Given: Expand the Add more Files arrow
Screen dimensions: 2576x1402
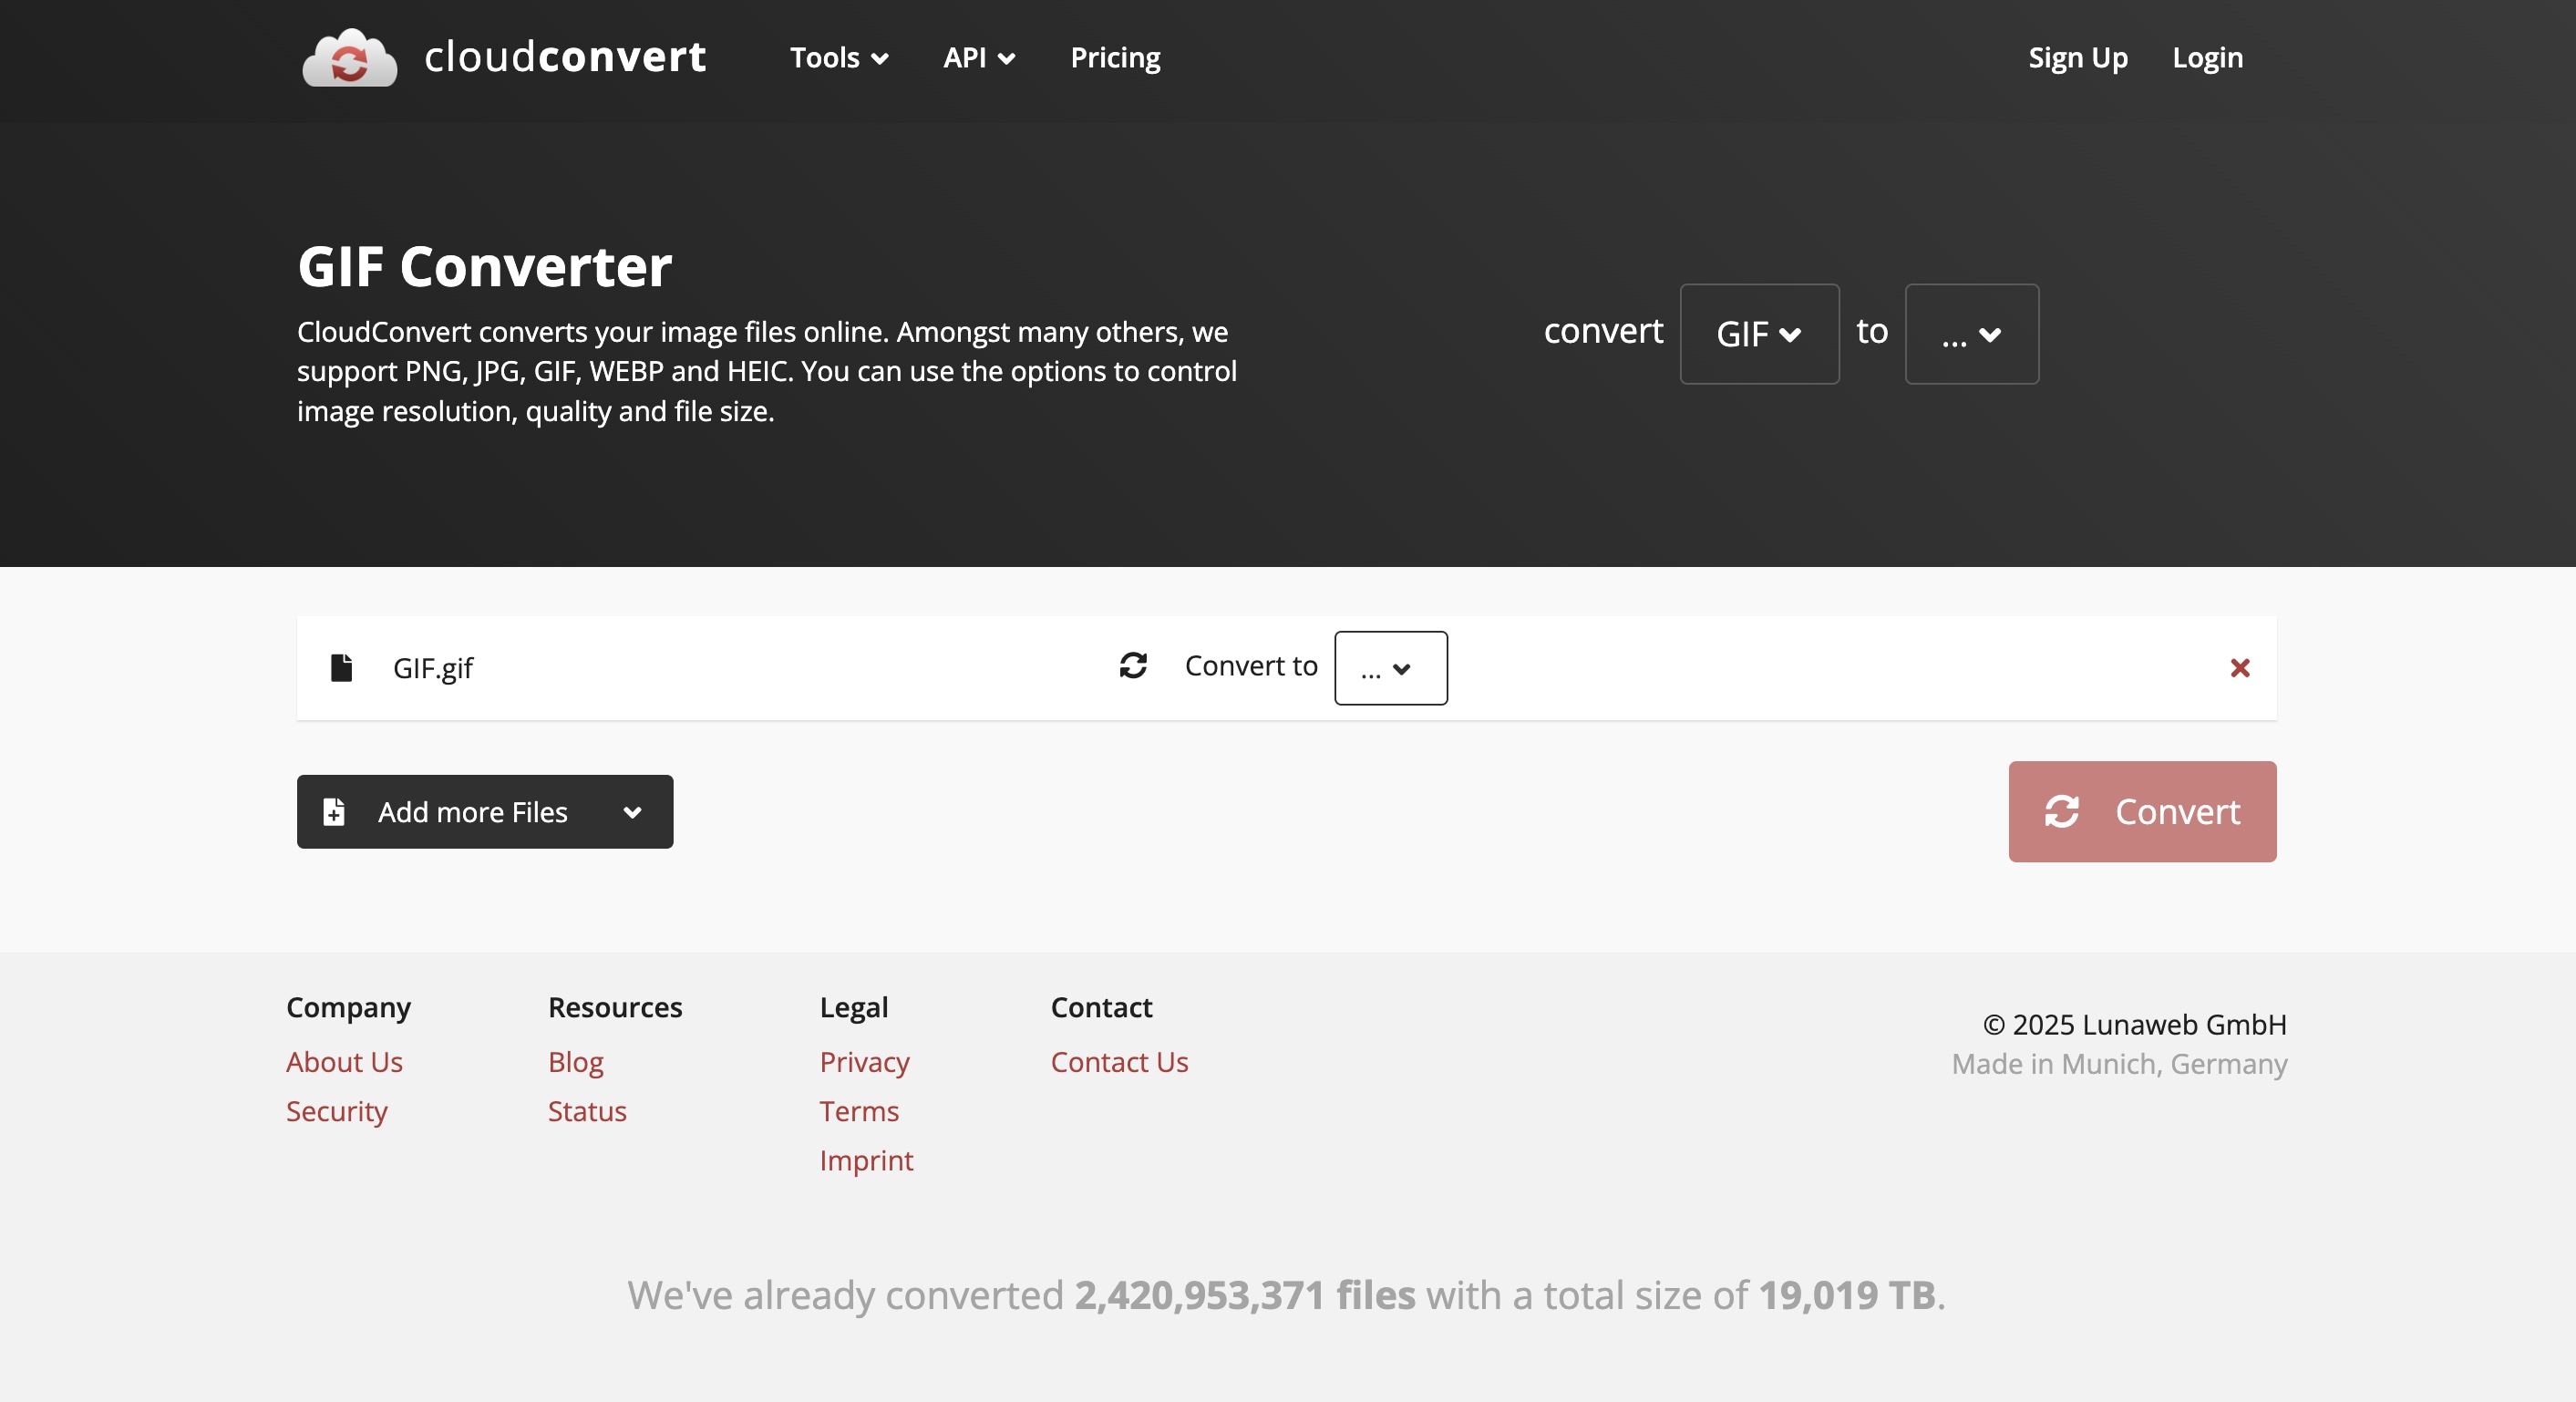Looking at the screenshot, I should (x=632, y=812).
